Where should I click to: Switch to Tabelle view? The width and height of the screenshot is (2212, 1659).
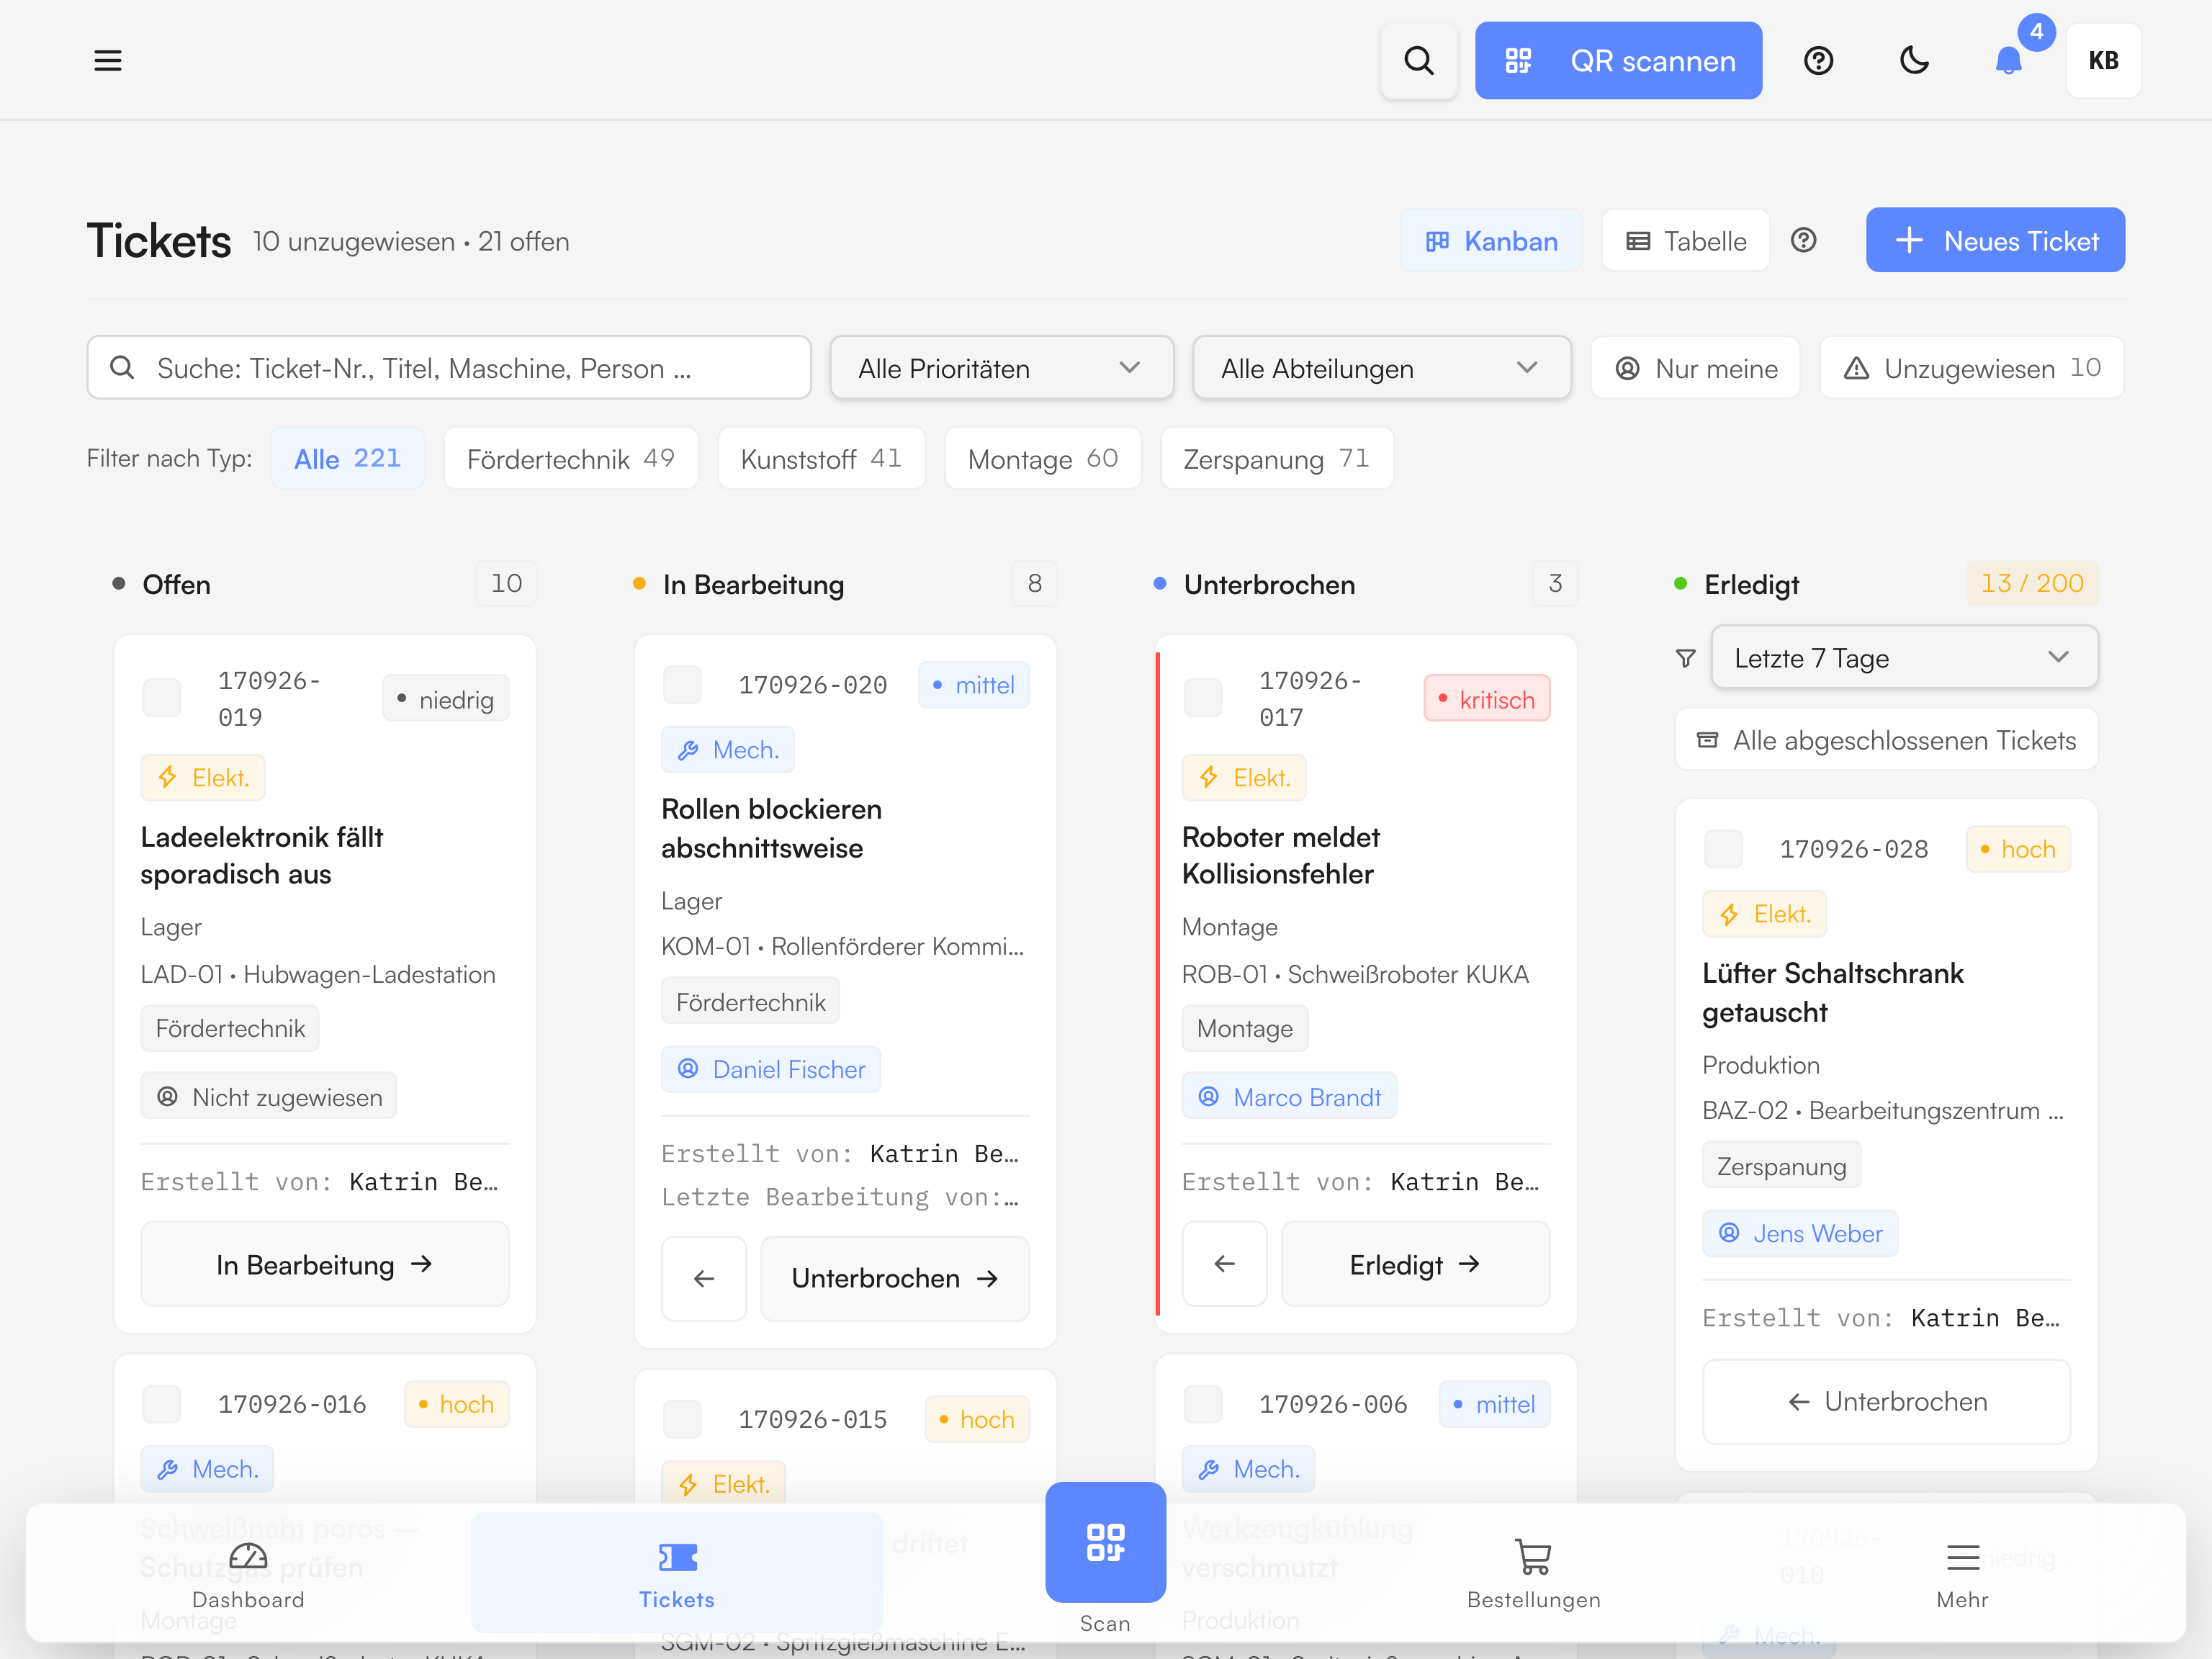click(x=1686, y=241)
